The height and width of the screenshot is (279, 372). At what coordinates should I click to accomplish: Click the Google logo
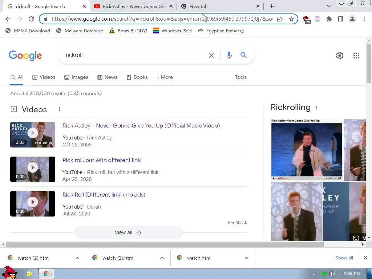coord(25,56)
